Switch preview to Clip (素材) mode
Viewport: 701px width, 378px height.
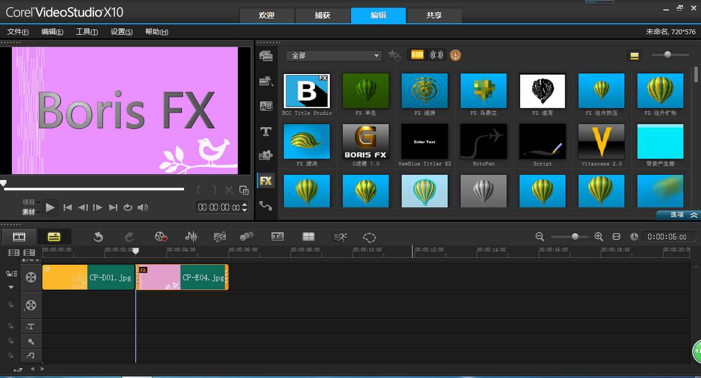click(28, 212)
